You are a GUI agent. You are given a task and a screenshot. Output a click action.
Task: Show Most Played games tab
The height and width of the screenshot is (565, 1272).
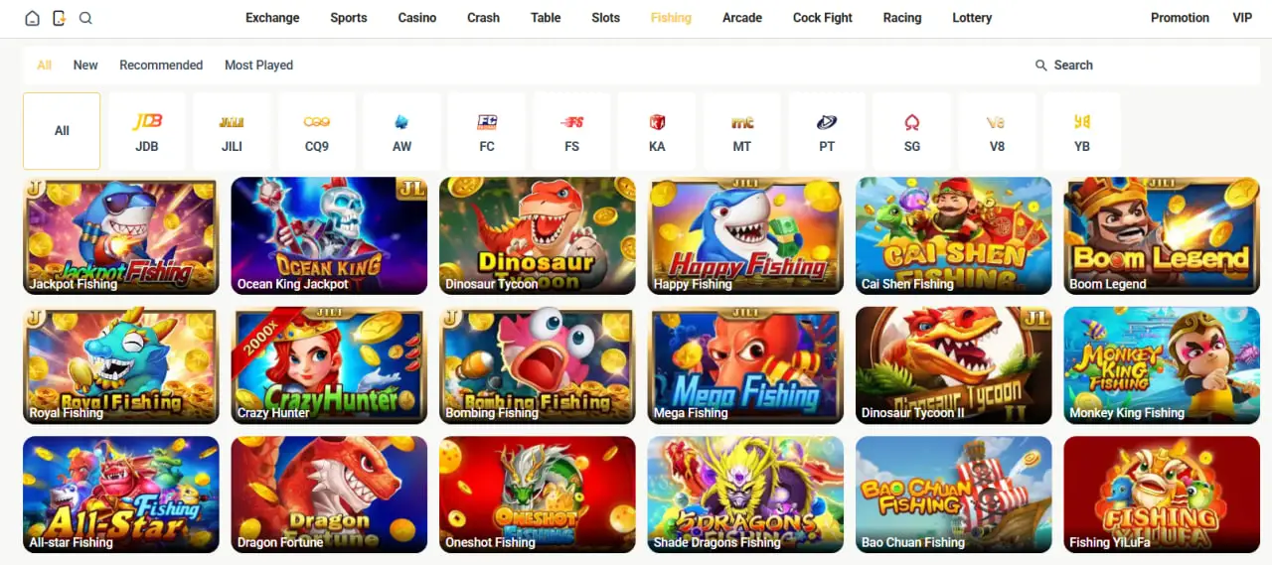tap(258, 65)
